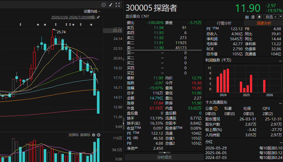
Task: Click the 毛利率 value 42.77
Action: [x=238, y=44]
